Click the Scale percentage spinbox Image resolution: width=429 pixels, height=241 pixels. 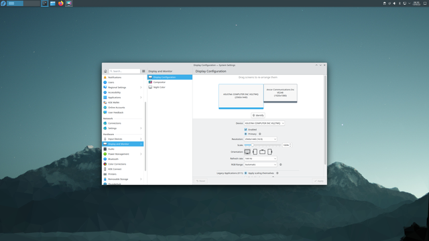287,145
